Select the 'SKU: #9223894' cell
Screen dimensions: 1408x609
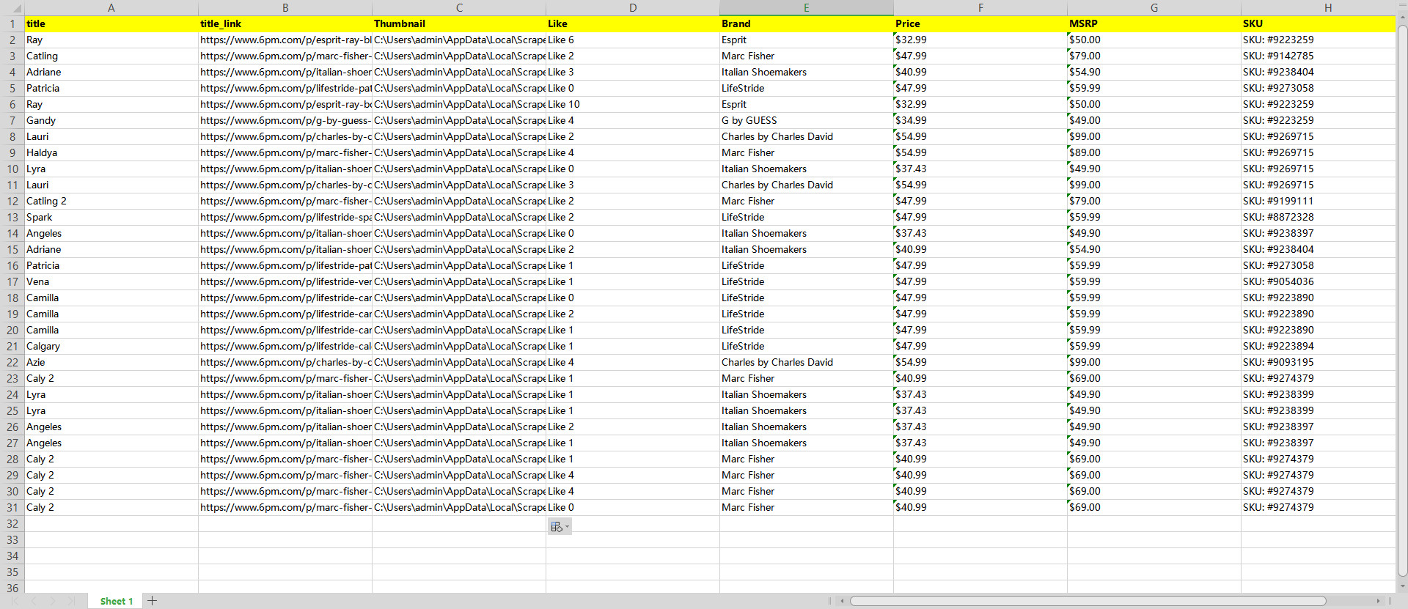point(1319,346)
